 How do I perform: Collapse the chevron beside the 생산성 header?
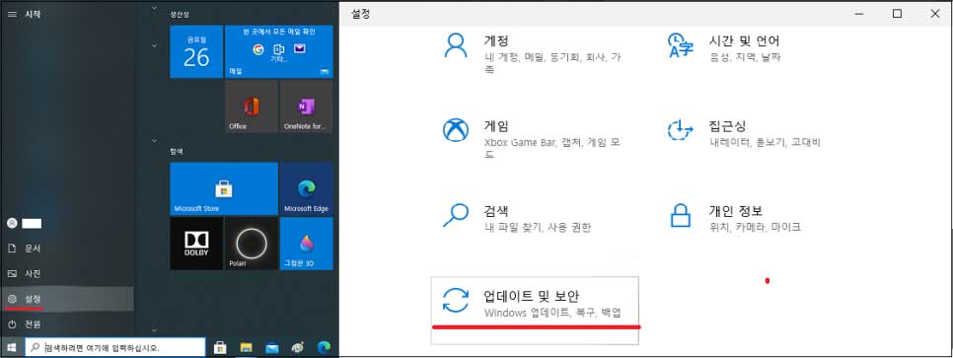coord(154,9)
